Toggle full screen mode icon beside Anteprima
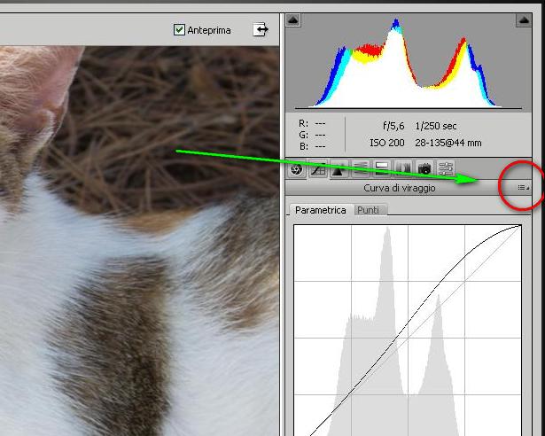 pos(260,29)
